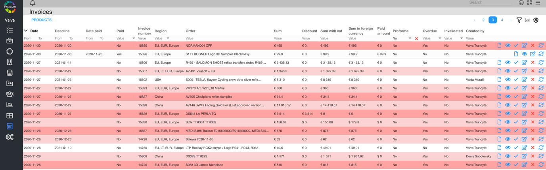Viewport: 546px width, 170px height.
Task: Open the briefcase icon in sidebar
Action: [10, 41]
